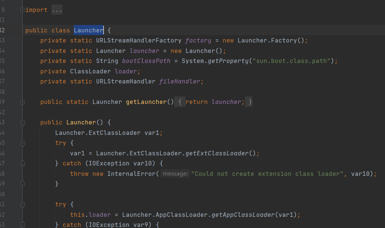Click the folded import ellipsis placeholder
Image resolution: width=385 pixels, height=228 pixels.
pyautogui.click(x=57, y=10)
